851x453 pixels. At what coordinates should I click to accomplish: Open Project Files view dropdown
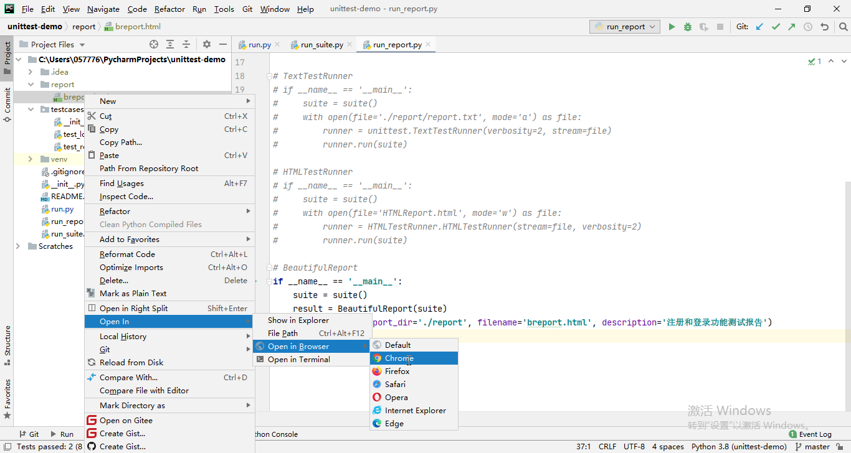[52, 44]
